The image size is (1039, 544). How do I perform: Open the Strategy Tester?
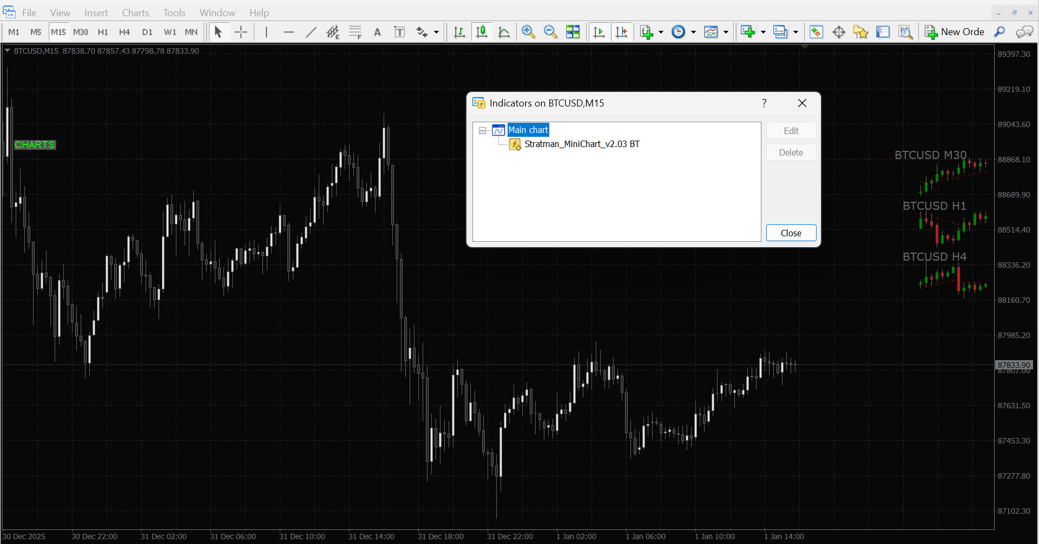[905, 32]
